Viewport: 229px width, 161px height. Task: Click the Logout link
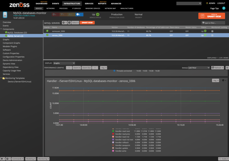[x=221, y=3]
